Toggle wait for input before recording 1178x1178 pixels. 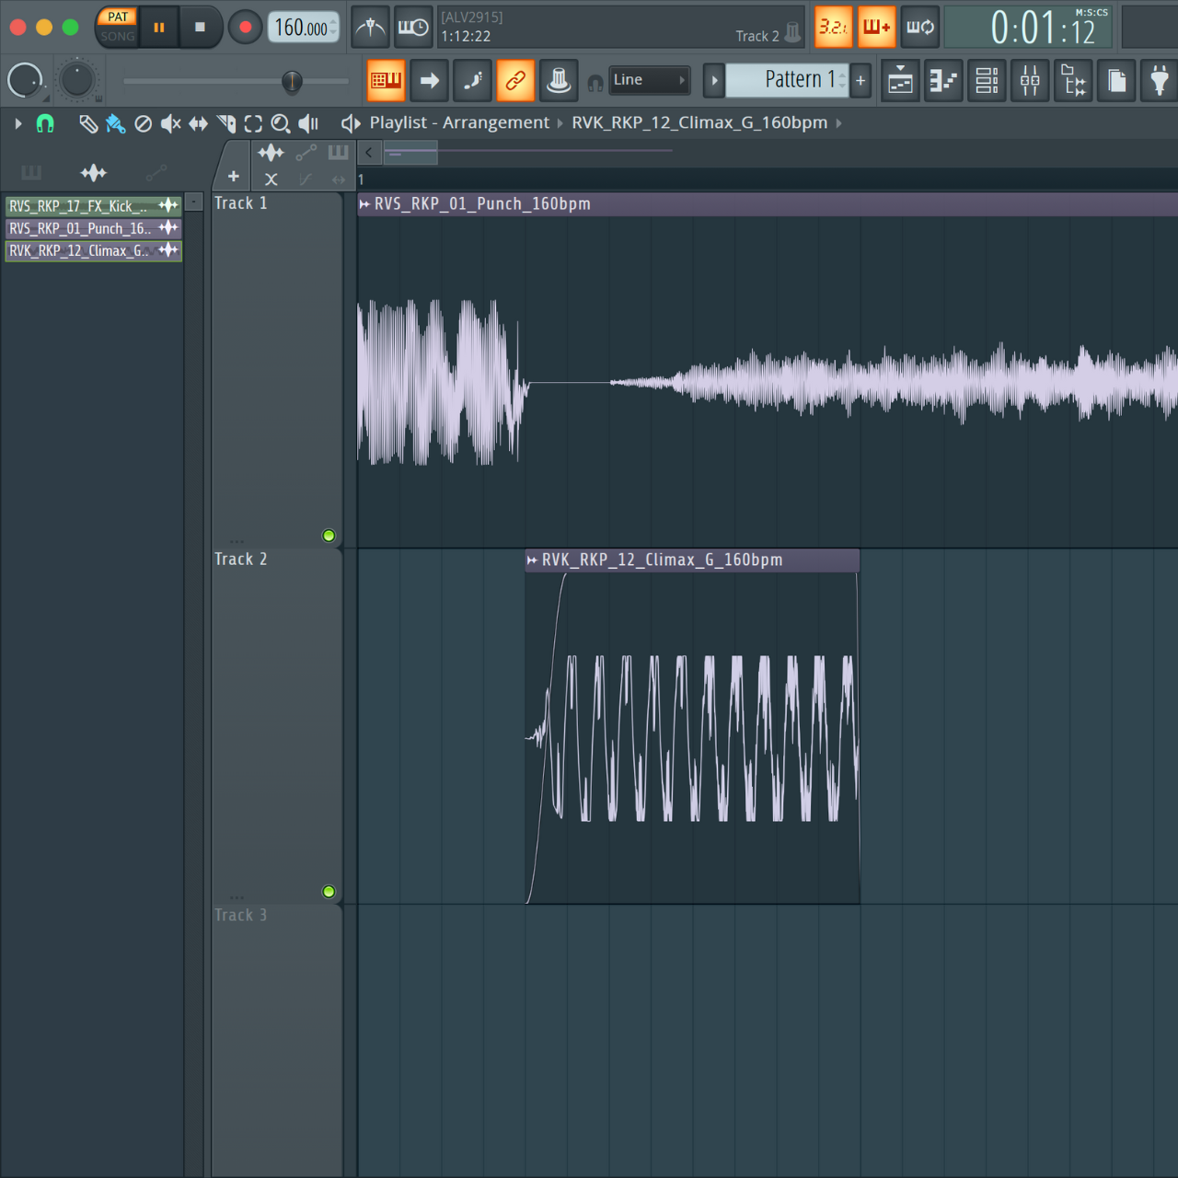point(413,28)
